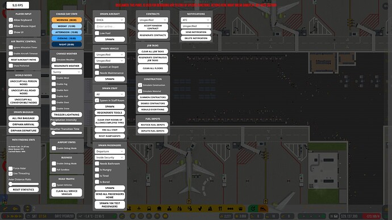Screen dimensions: 392x220
Task: Click the orange bulldozer icon
Action: (x=263, y=209)
